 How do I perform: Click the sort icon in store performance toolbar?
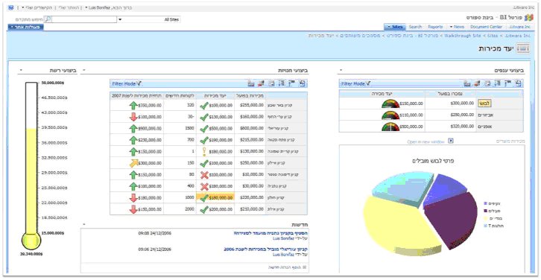point(282,83)
